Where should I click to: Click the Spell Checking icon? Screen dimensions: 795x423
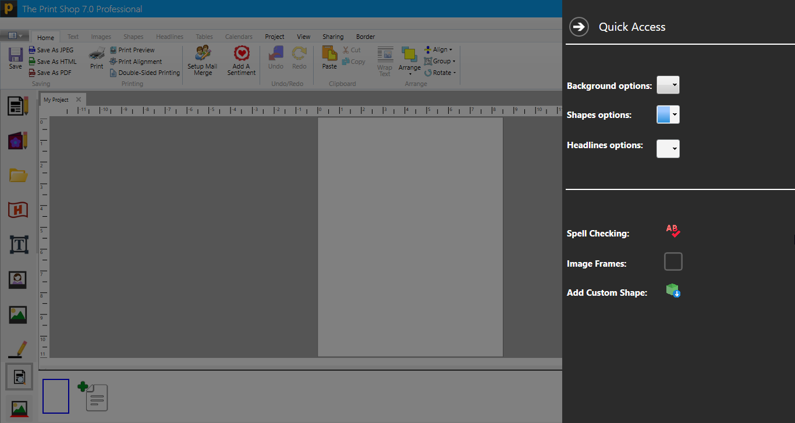pos(673,231)
